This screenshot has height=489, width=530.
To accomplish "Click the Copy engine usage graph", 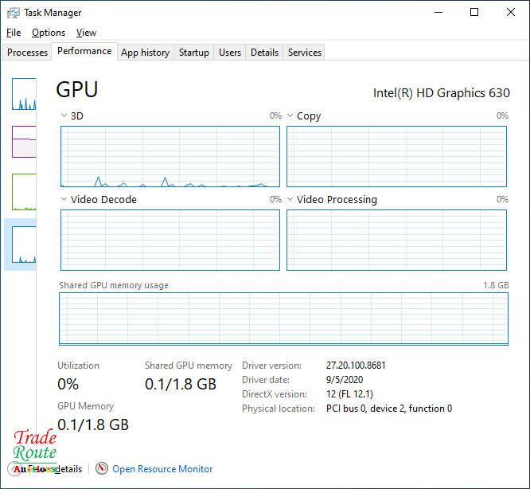I will click(x=396, y=156).
